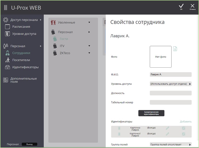Open Группа полей dropdown

tap(171, 144)
